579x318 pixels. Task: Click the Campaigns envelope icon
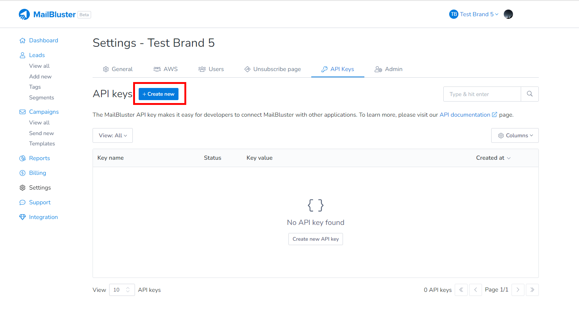click(x=22, y=112)
